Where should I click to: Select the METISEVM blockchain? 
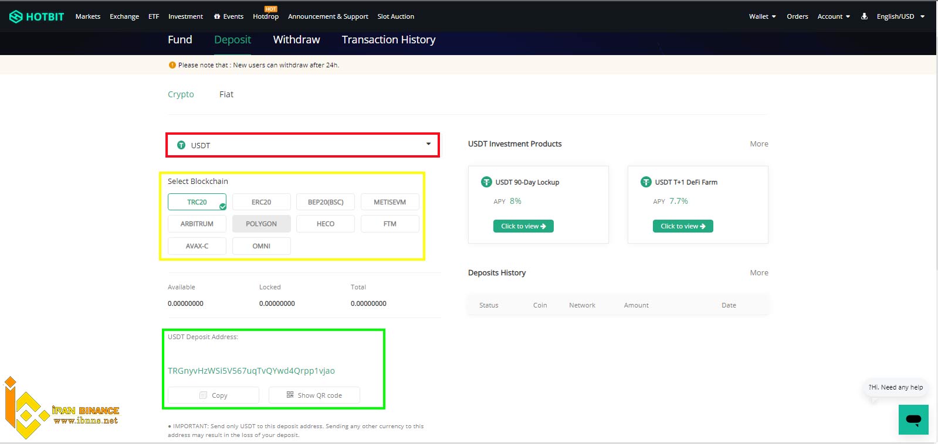coord(390,202)
